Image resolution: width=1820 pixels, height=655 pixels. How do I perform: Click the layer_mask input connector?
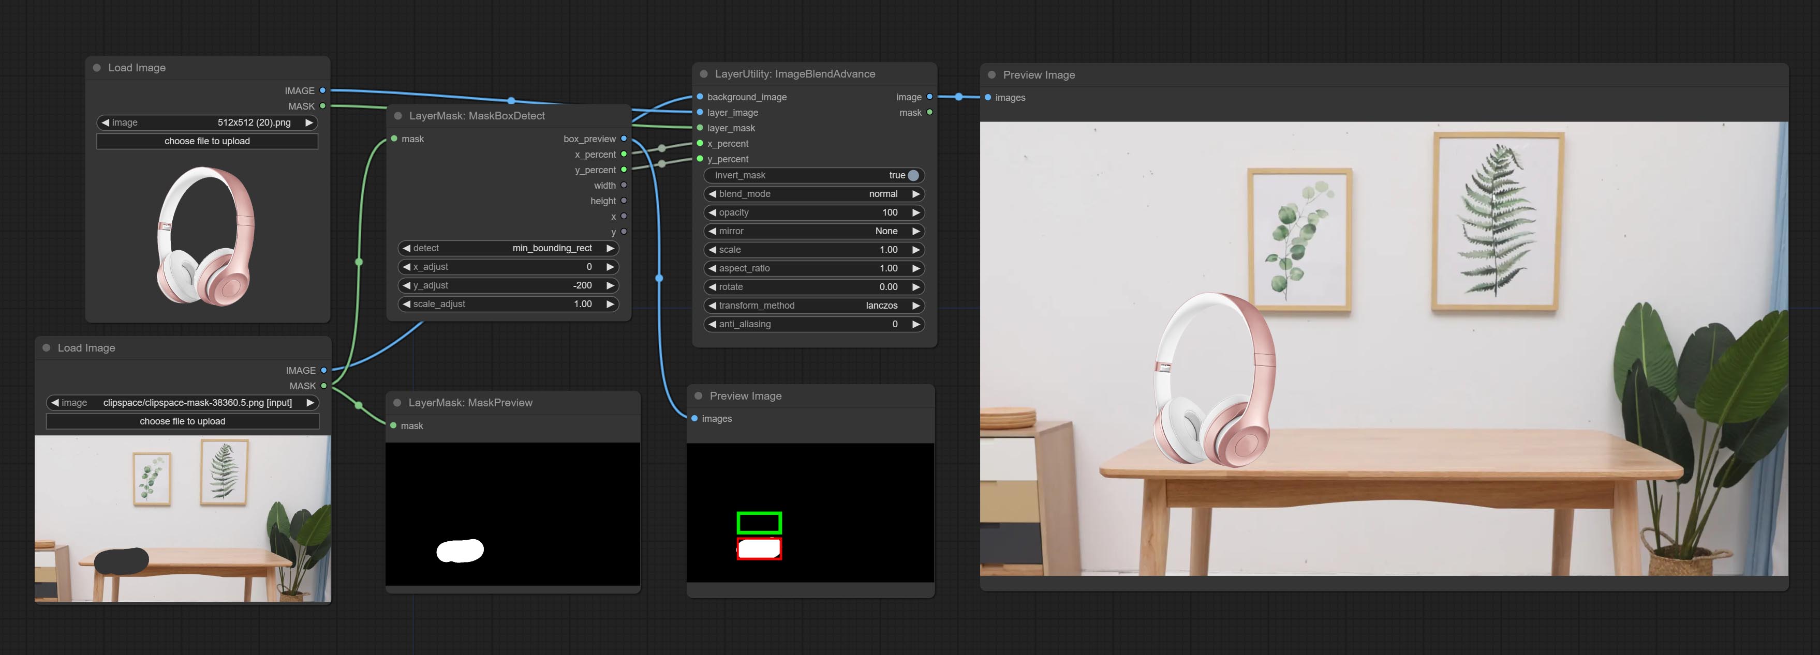coord(700,128)
